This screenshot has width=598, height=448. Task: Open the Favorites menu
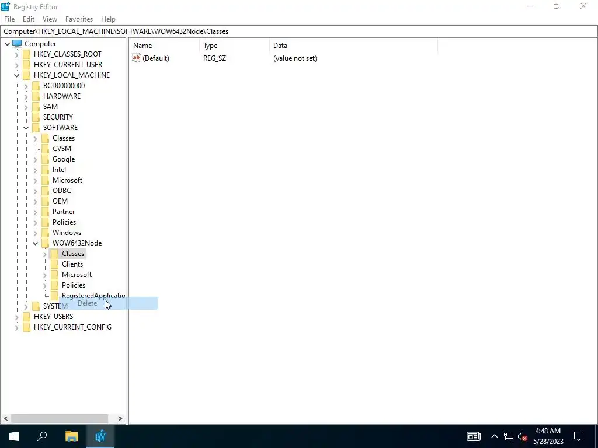79,19
